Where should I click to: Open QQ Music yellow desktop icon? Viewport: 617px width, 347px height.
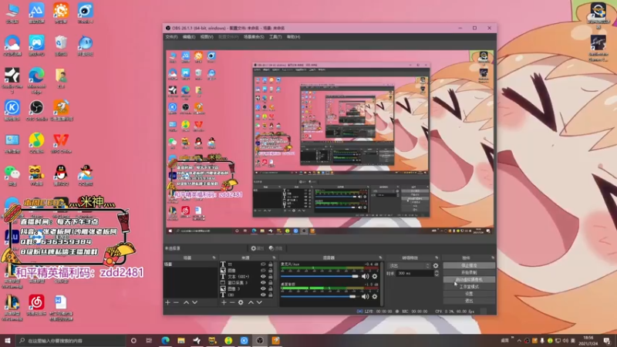coord(36,143)
